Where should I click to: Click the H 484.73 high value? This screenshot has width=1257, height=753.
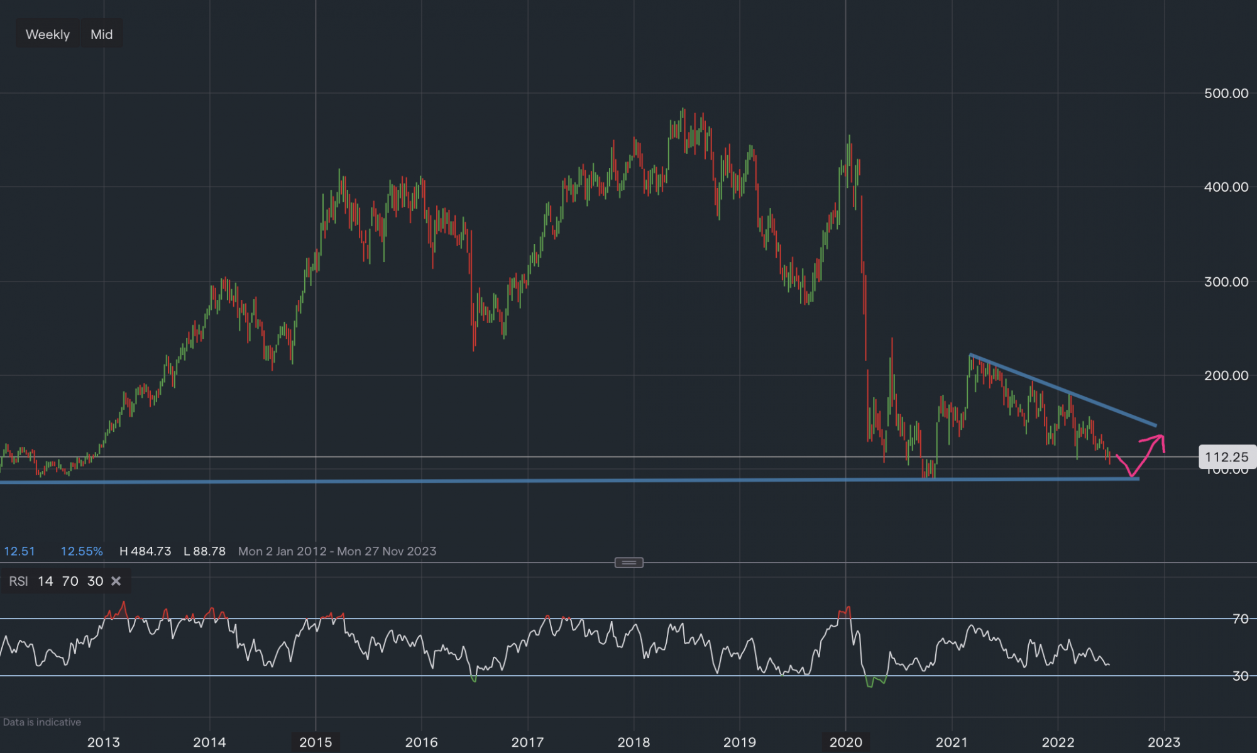pyautogui.click(x=145, y=551)
